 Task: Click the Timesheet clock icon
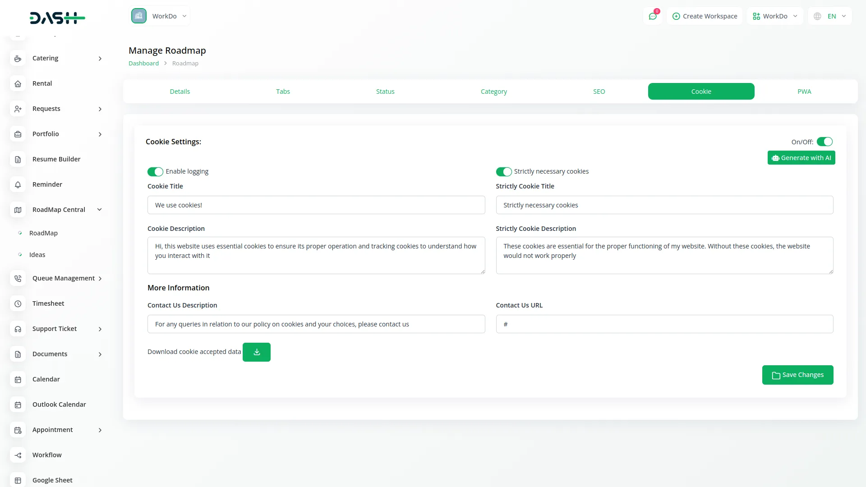tap(18, 303)
